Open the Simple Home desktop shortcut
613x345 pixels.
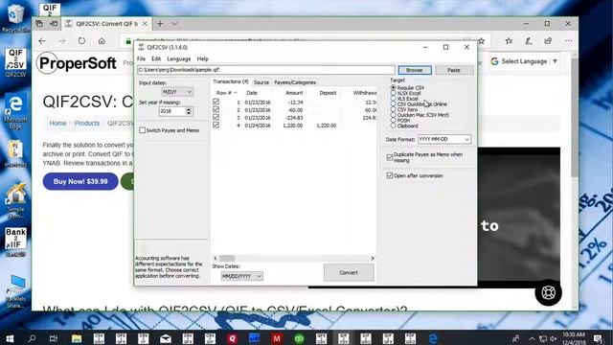[x=15, y=201]
